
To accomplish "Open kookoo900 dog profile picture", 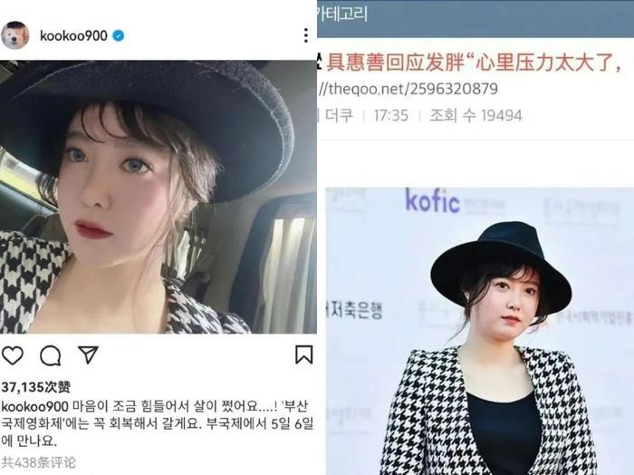I will point(15,35).
